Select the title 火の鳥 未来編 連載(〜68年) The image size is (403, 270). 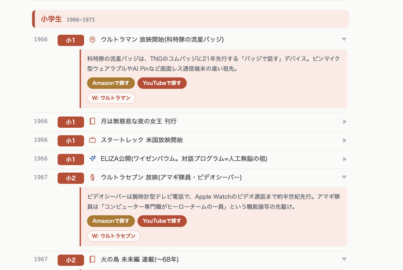point(139,259)
